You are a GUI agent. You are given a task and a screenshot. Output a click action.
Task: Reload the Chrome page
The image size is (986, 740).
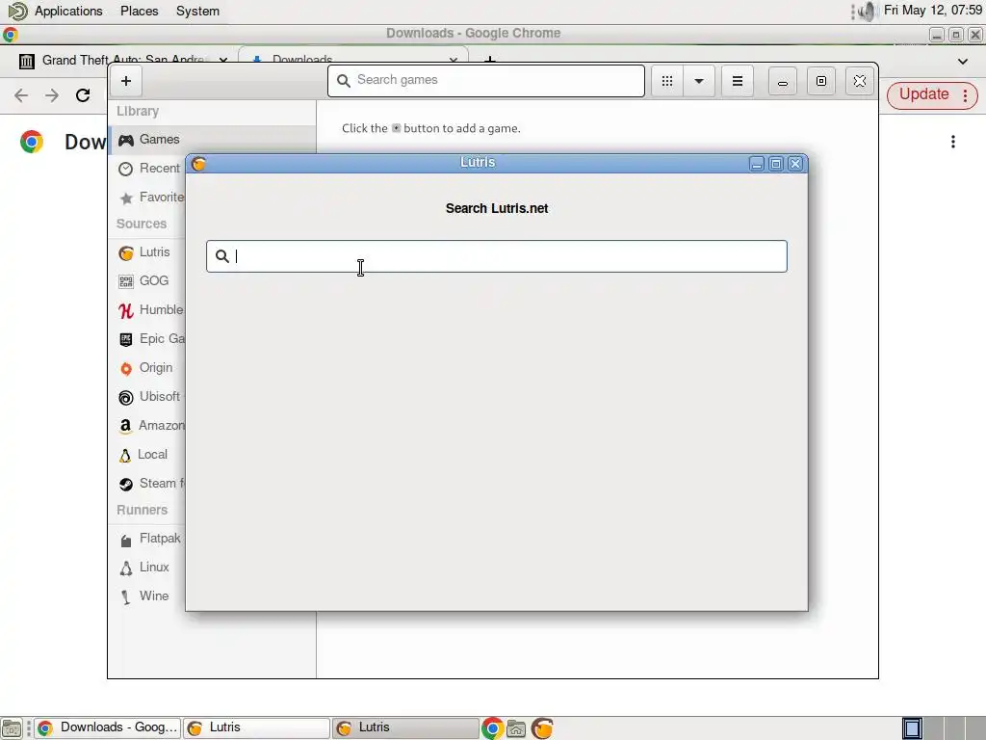coord(83,95)
